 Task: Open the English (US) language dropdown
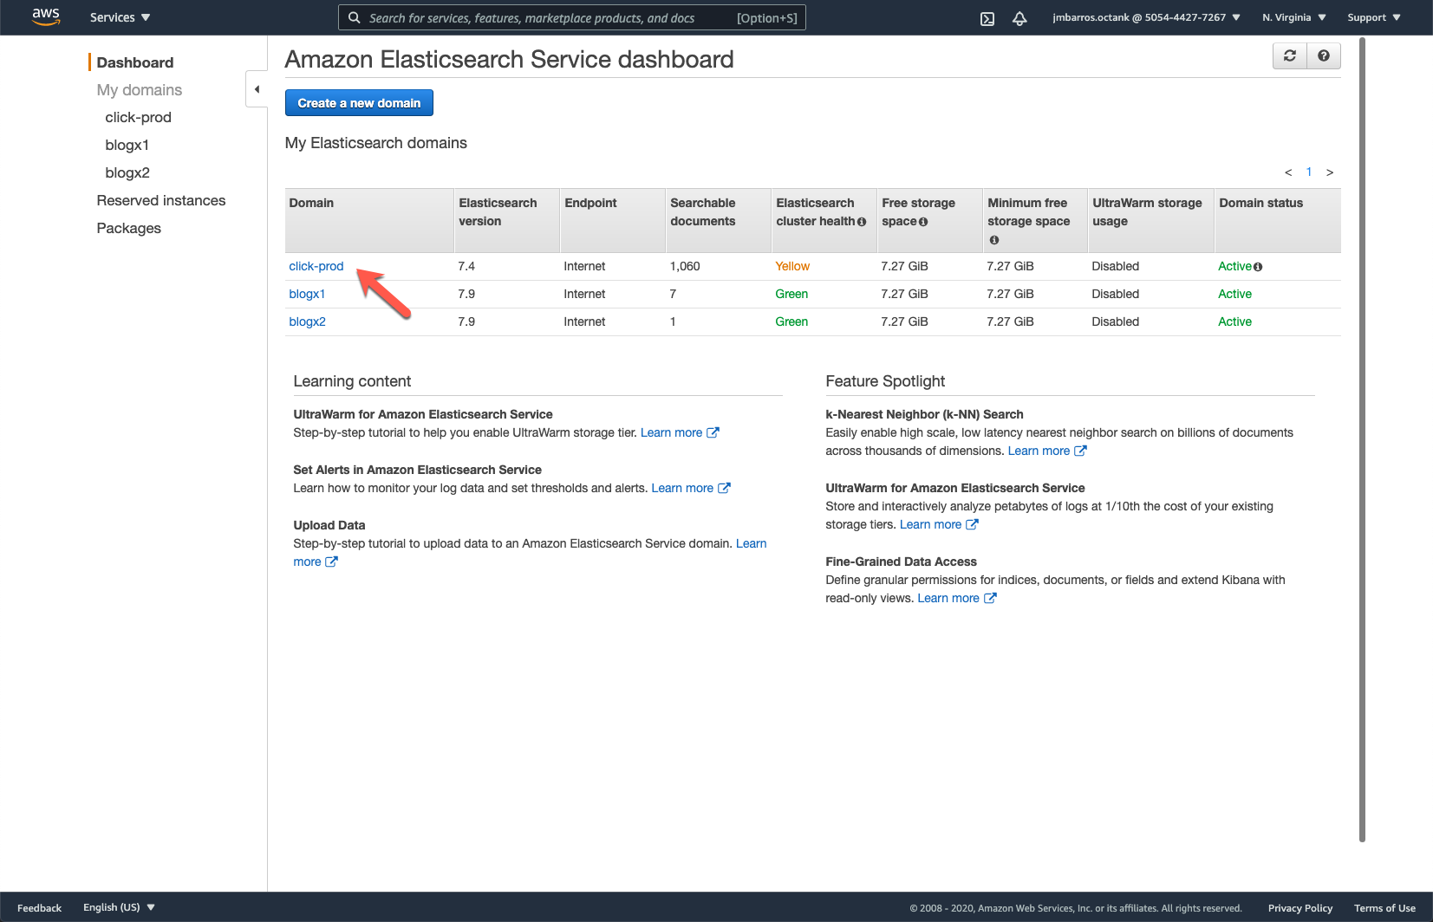coord(119,907)
